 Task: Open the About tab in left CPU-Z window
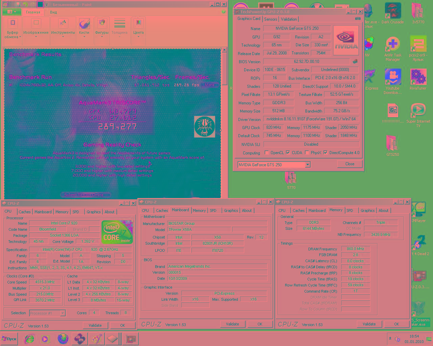[x=109, y=212]
